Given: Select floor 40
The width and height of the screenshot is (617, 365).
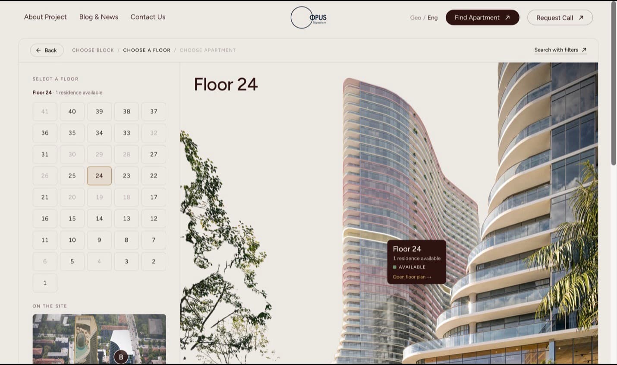Looking at the screenshot, I should pyautogui.click(x=72, y=111).
